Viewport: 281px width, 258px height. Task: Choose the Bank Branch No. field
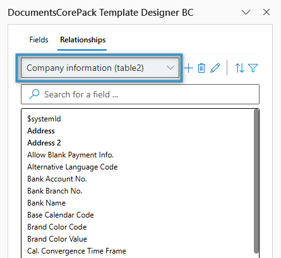55,191
